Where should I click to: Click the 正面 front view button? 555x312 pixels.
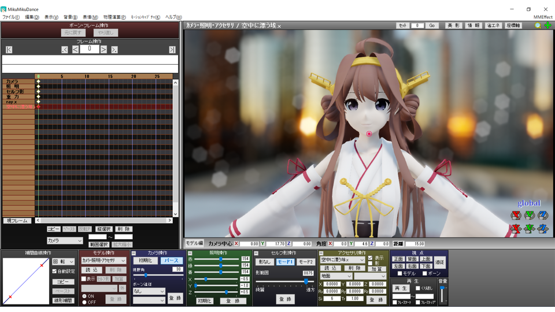coord(398,259)
